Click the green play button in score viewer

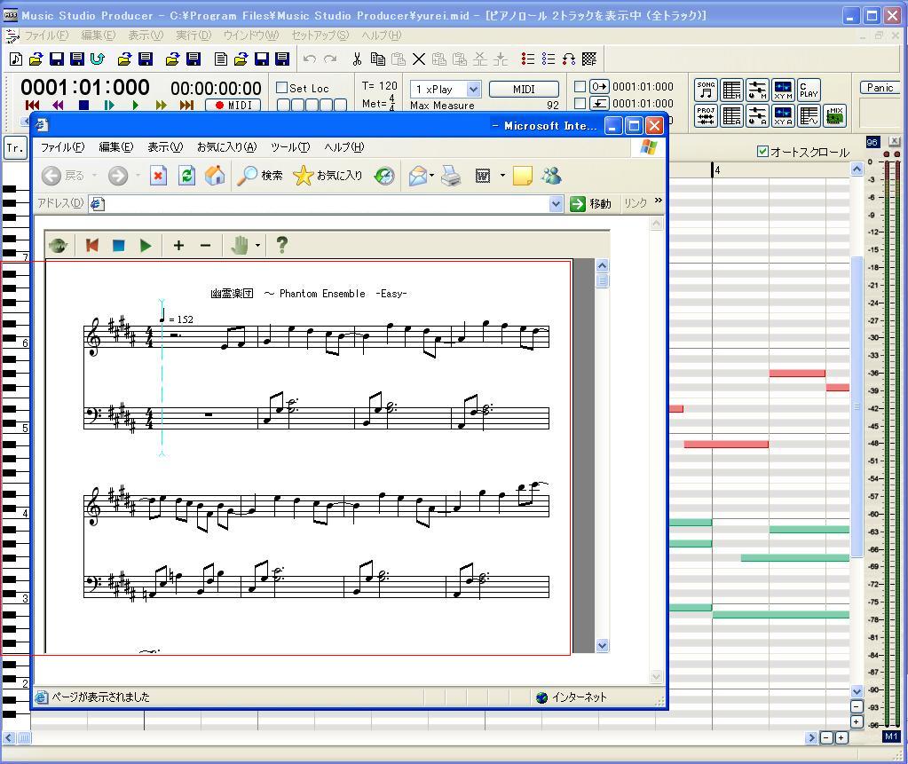tap(146, 246)
